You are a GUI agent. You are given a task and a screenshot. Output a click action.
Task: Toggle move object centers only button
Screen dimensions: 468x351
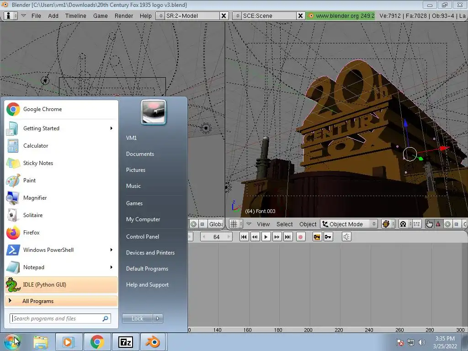tap(417, 224)
